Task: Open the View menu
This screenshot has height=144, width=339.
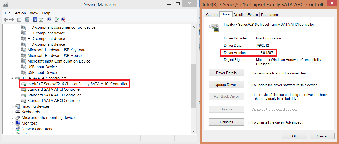Action: click(x=34, y=13)
